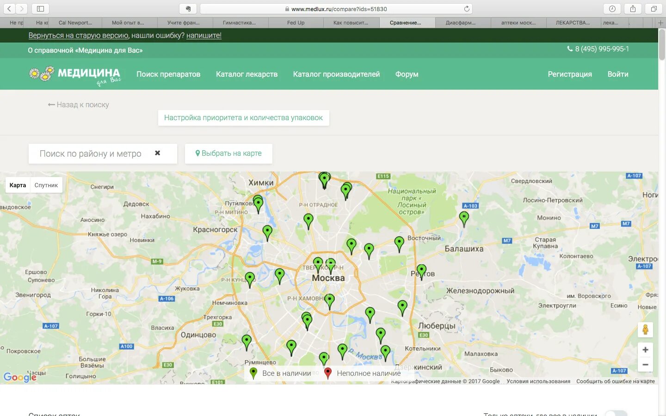Open Условия использования map link

(x=538, y=381)
